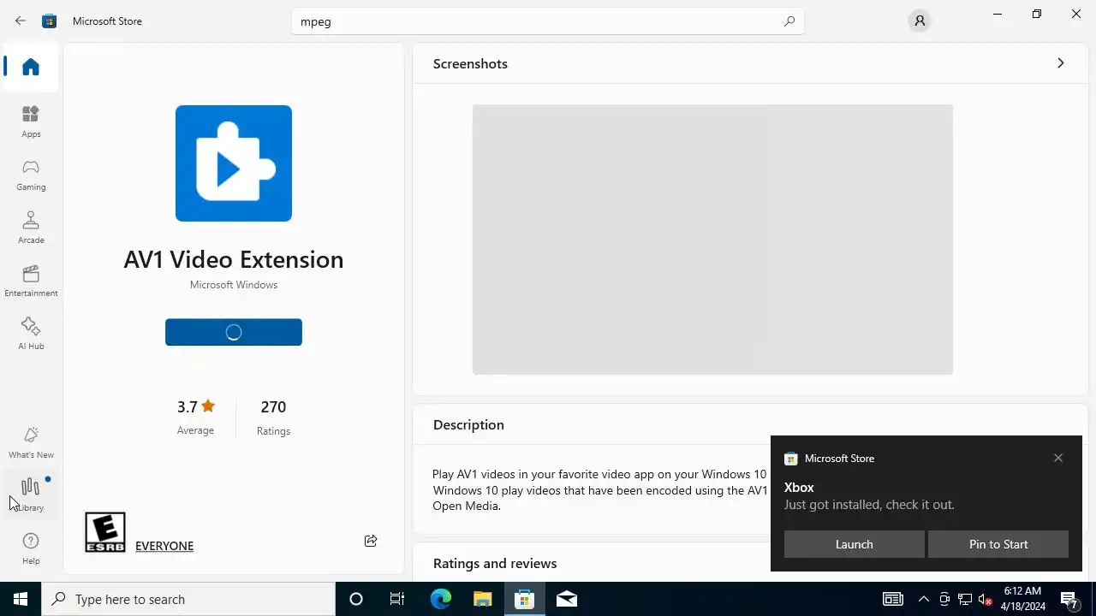Open the Arcade section
The height and width of the screenshot is (616, 1096).
[31, 228]
